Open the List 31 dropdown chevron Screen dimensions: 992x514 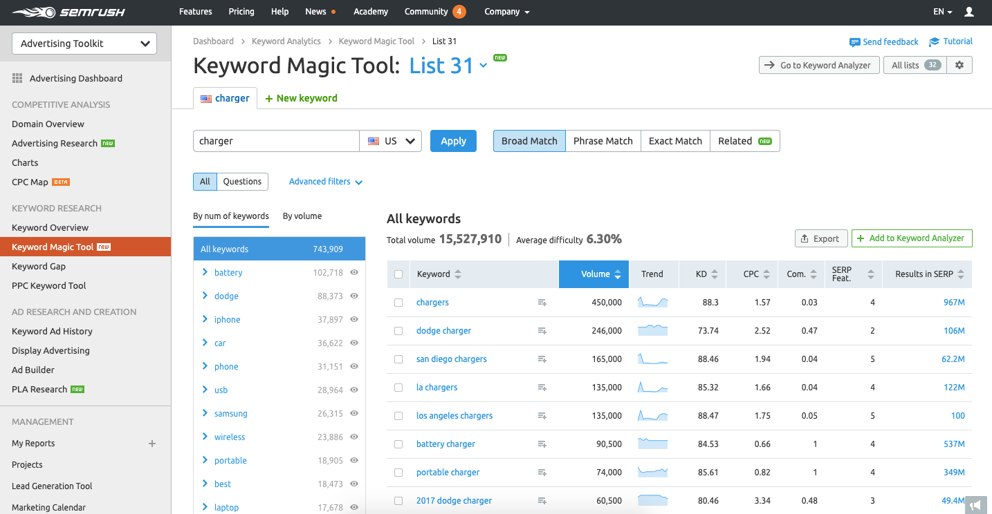click(484, 66)
